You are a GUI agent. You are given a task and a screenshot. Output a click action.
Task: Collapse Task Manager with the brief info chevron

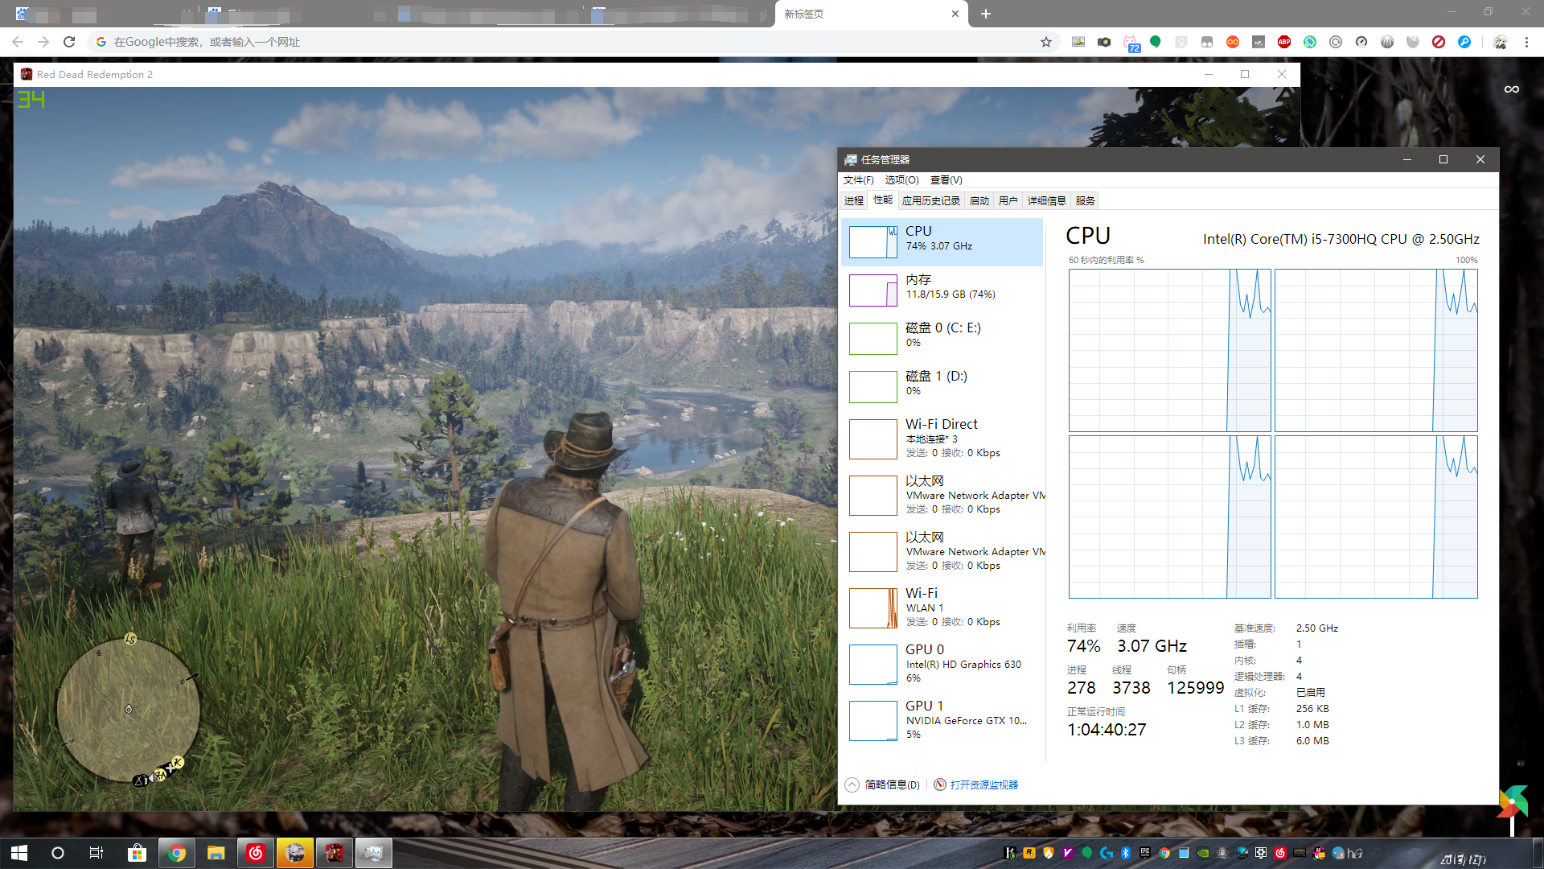coord(852,785)
